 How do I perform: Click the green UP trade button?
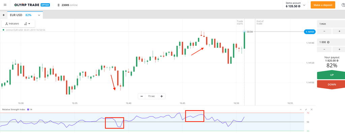pos(331,75)
